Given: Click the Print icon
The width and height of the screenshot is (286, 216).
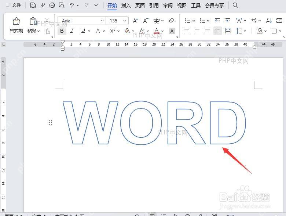Looking at the screenshot, I should pos(52,5).
